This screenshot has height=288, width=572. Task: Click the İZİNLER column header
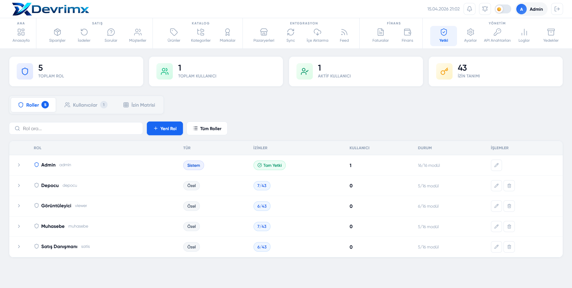tap(260, 148)
